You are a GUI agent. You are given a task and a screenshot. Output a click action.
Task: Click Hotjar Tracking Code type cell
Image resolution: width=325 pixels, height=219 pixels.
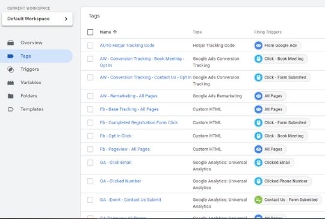(x=214, y=46)
